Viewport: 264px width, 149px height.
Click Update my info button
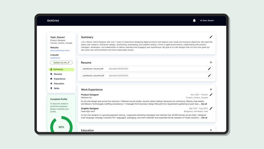pyautogui.click(x=61, y=62)
